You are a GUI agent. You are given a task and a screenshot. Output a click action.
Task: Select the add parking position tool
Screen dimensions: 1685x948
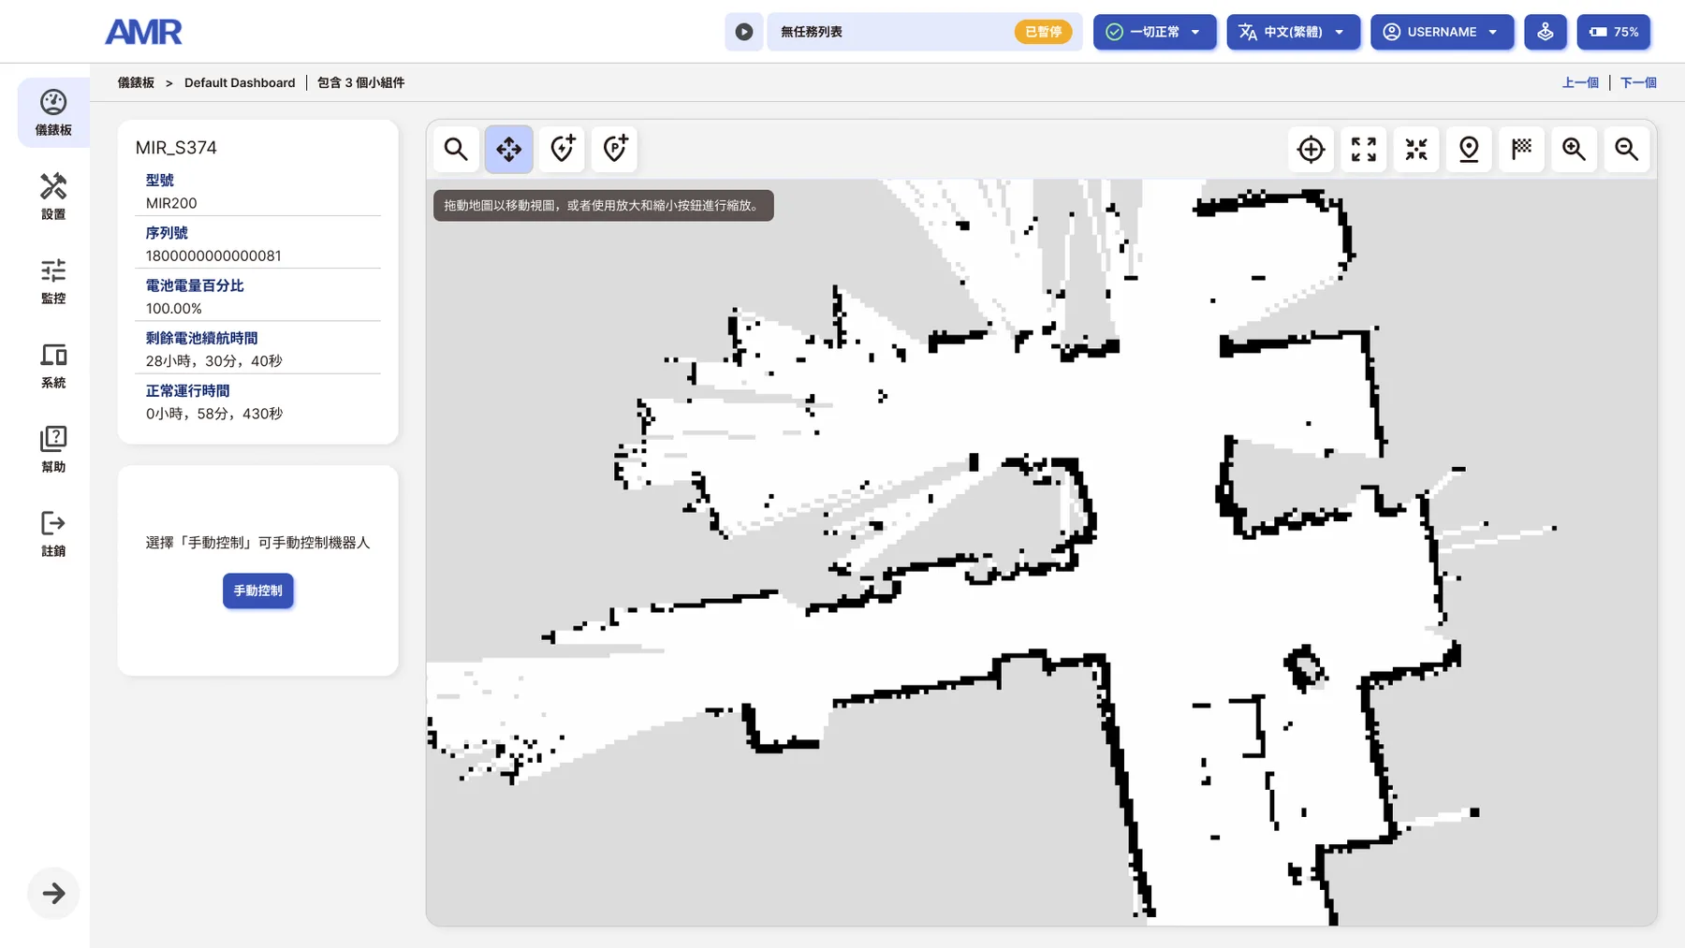(614, 149)
